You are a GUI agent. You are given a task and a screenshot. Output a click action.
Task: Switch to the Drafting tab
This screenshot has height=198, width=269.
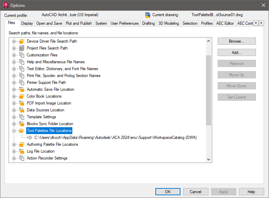(148, 23)
